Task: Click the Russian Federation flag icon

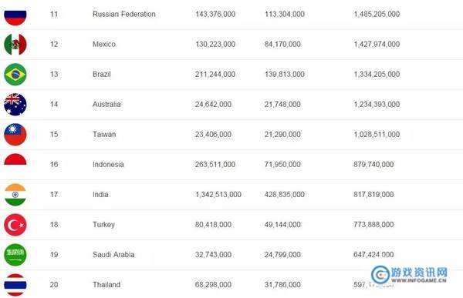Action: 15,17
